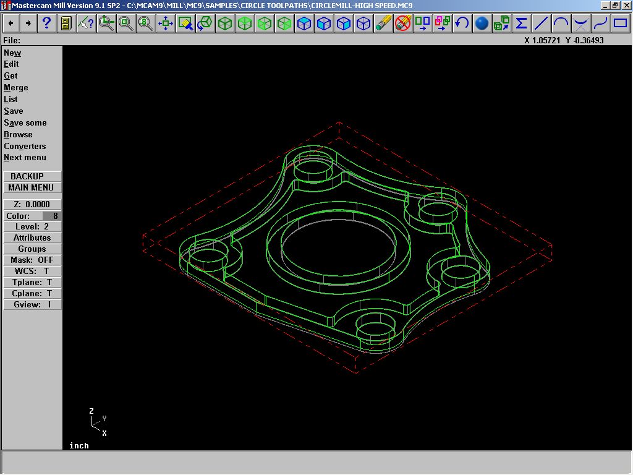The image size is (633, 475).
Task: Choose Save some from the File menu
Action: [x=25, y=122]
